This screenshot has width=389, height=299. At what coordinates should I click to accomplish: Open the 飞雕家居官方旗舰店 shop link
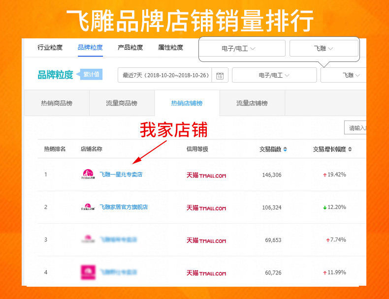coord(124,207)
